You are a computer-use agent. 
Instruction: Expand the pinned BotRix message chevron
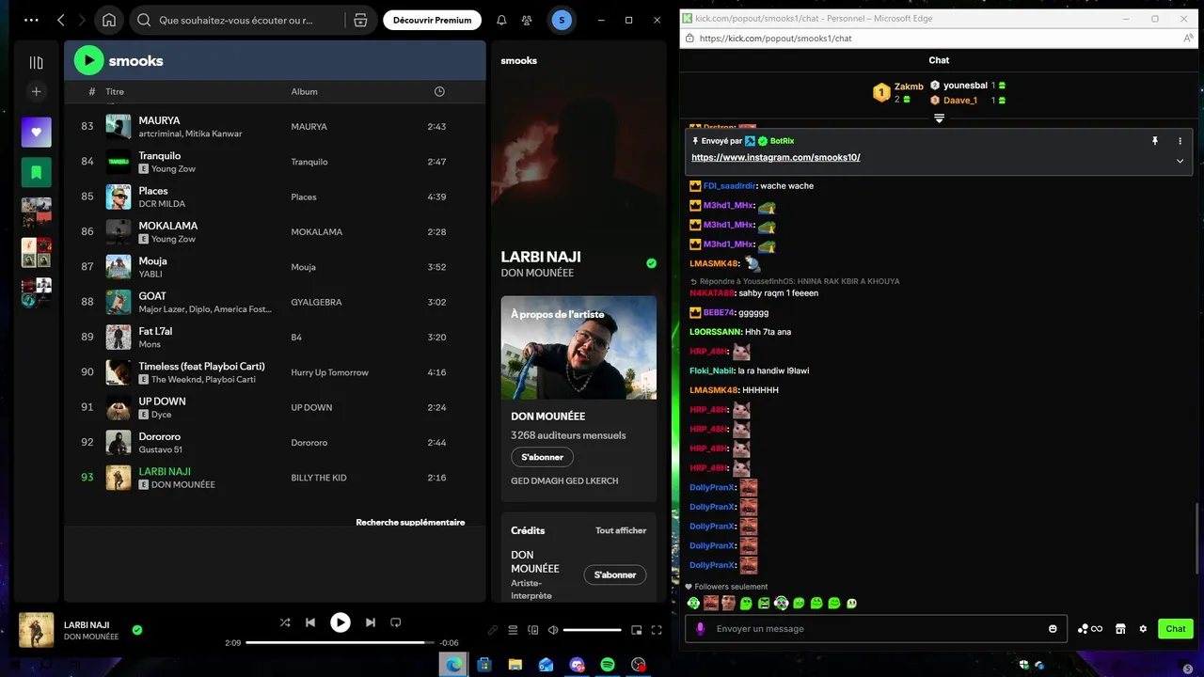coord(1180,161)
